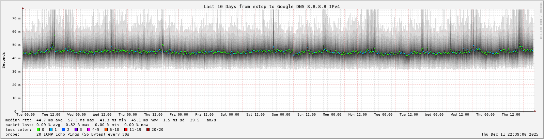The width and height of the screenshot is (544, 139).
Task: Click the 70 m y-axis tick label
Action: pos(17,18)
